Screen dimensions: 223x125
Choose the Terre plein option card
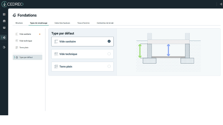coord(83,66)
